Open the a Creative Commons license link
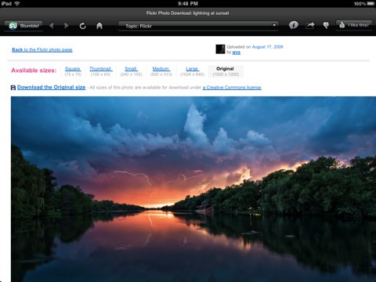 tap(232, 87)
